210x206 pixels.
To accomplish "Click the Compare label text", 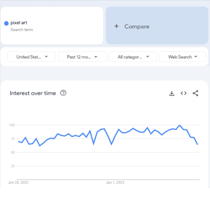I will click(x=137, y=27).
